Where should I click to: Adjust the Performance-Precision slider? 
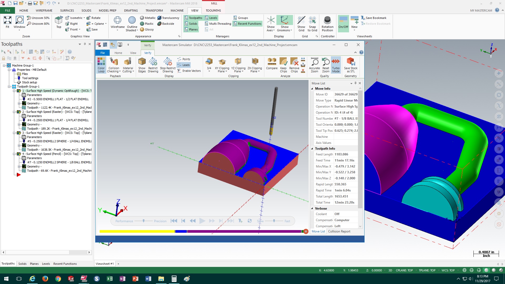(x=144, y=221)
